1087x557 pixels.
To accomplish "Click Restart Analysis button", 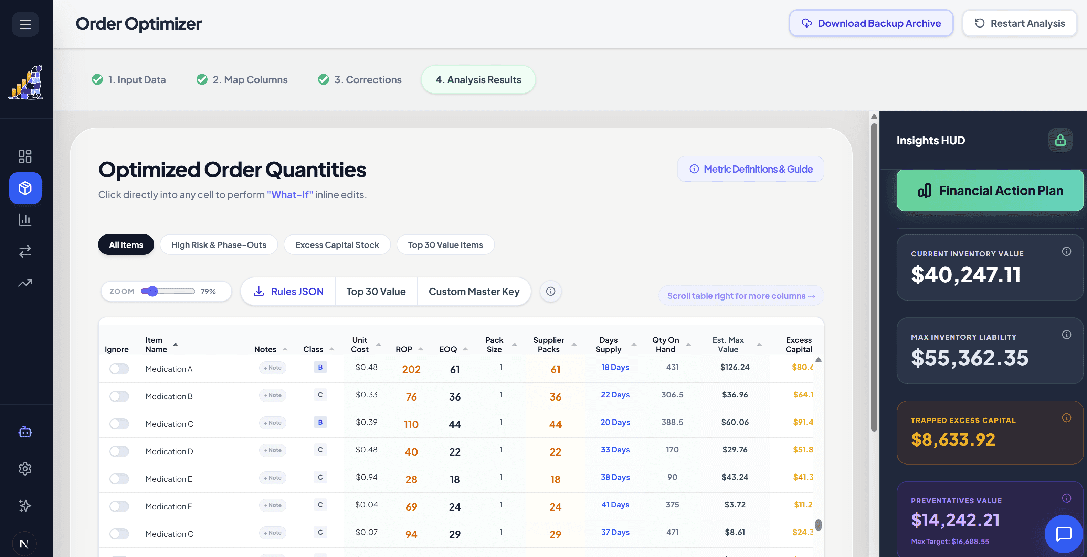I will point(1020,23).
